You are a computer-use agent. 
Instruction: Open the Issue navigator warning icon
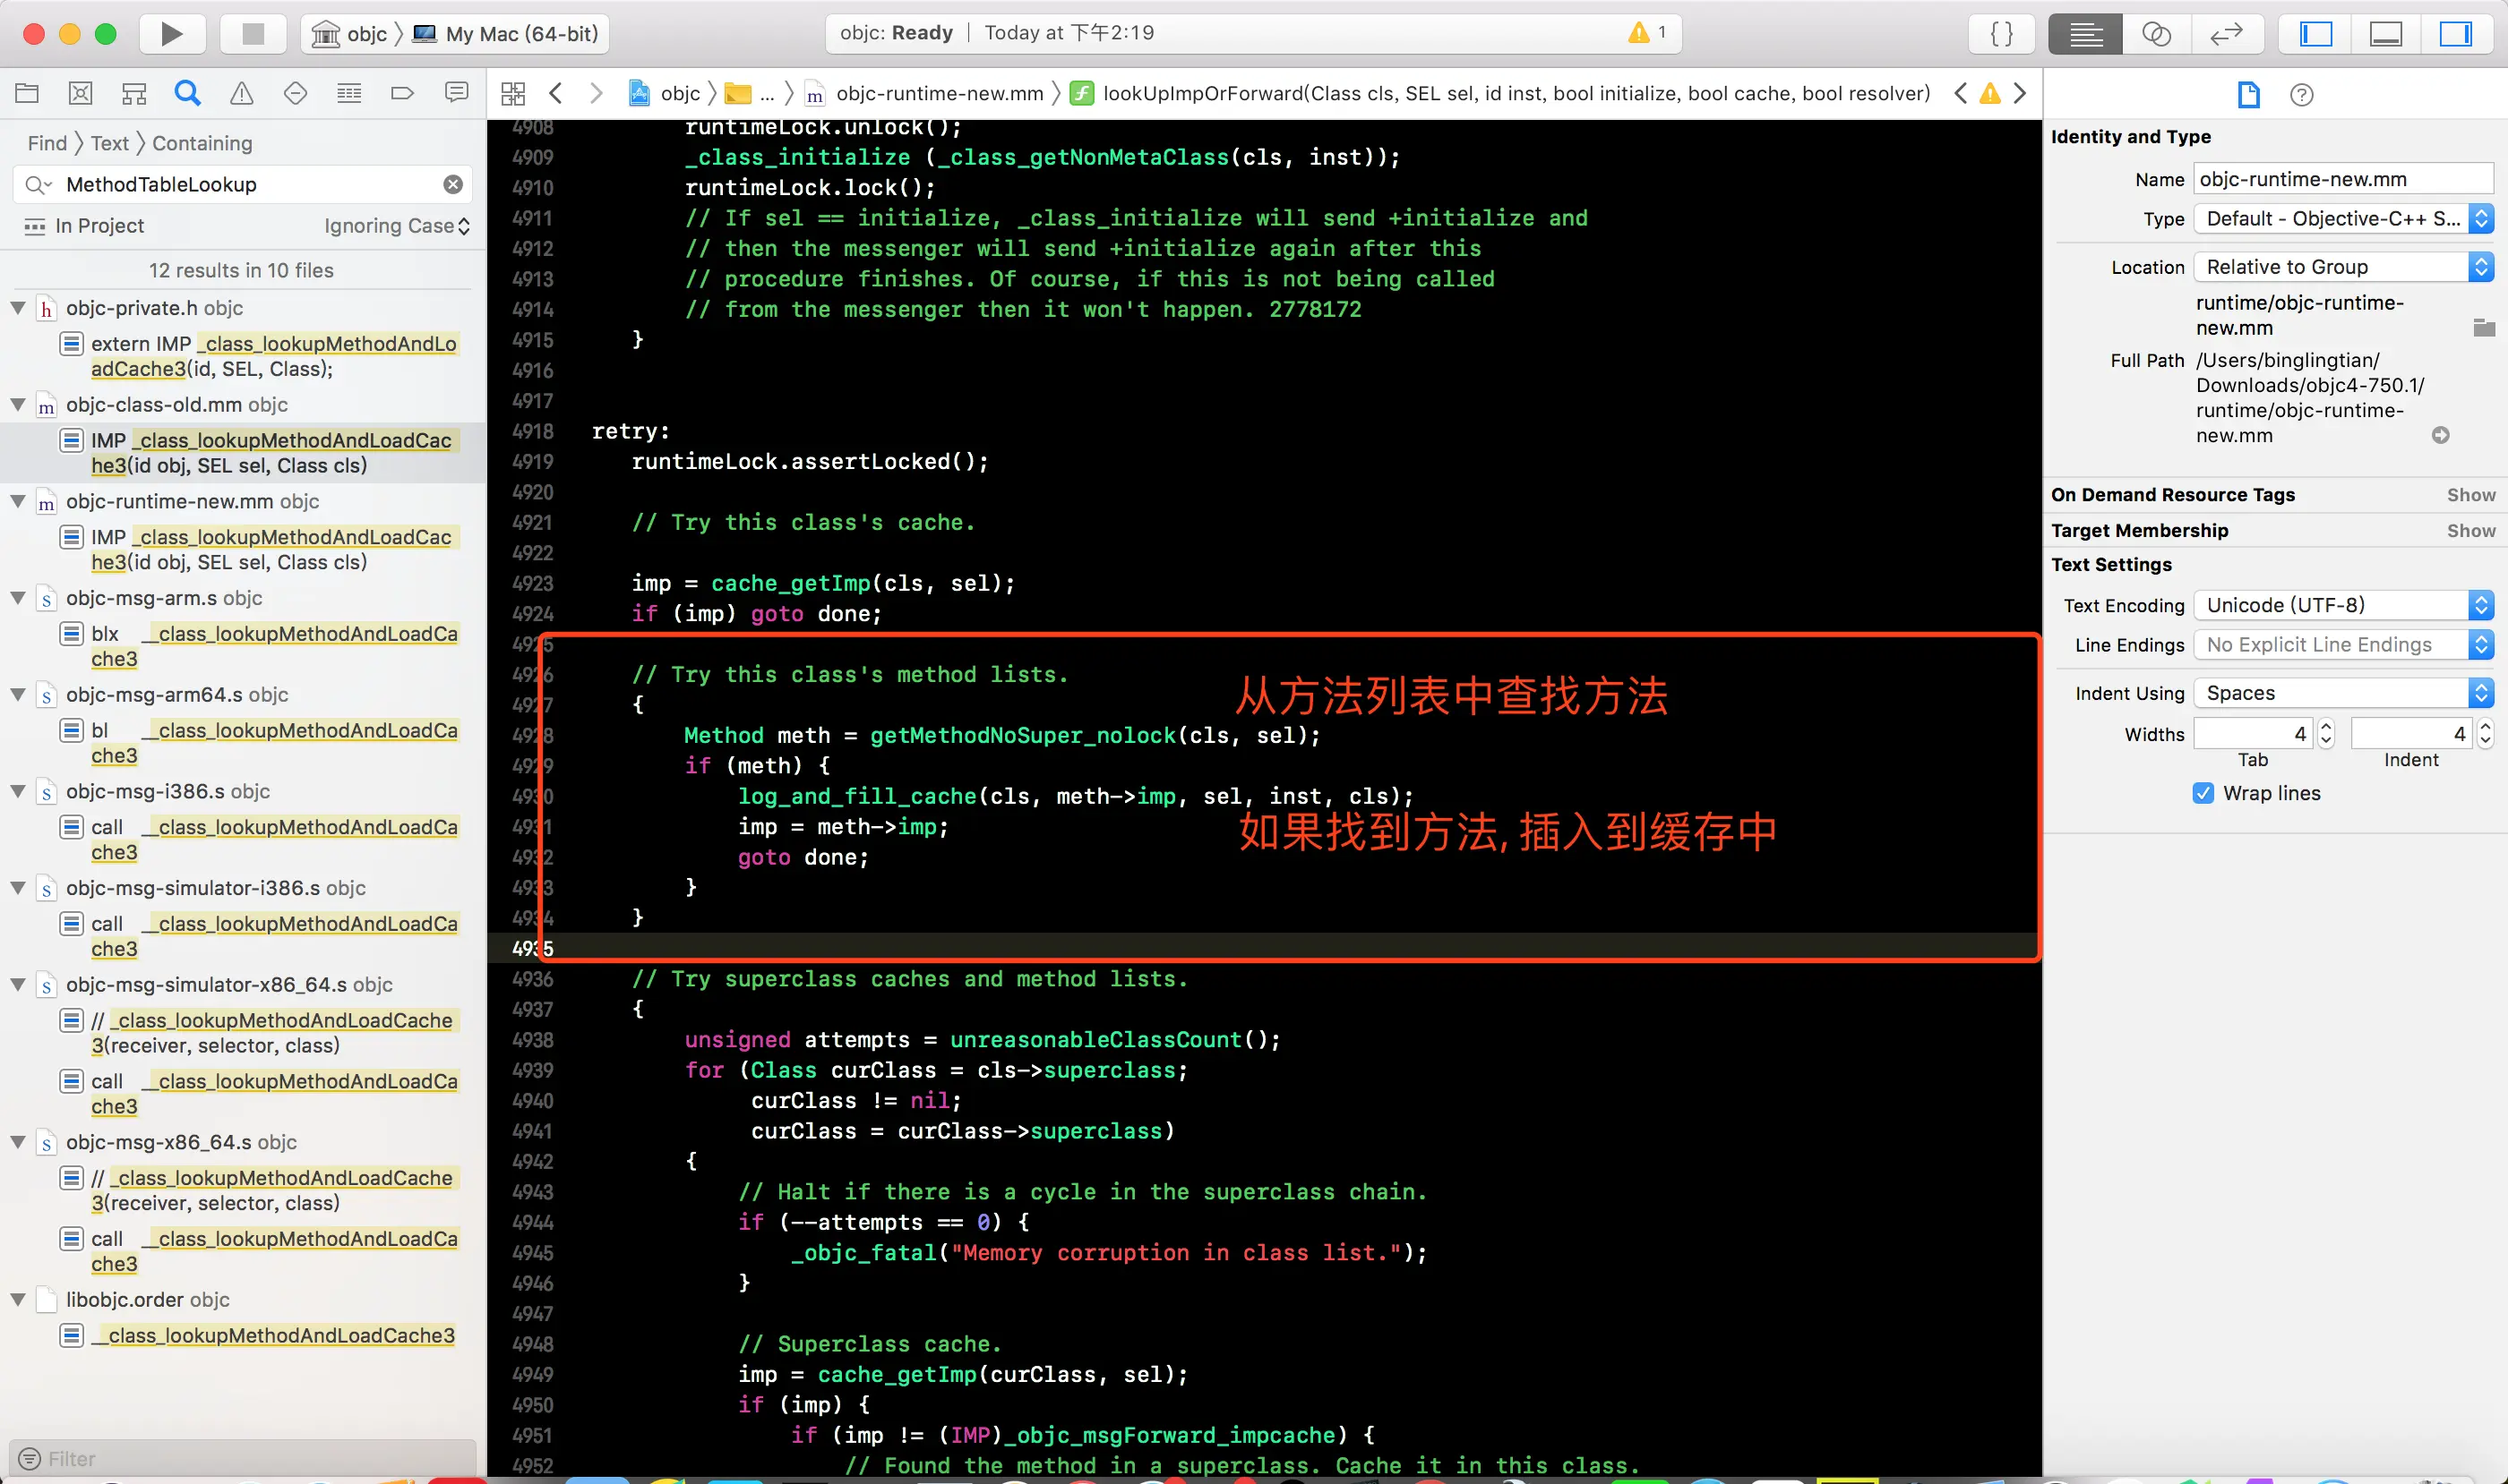241,94
